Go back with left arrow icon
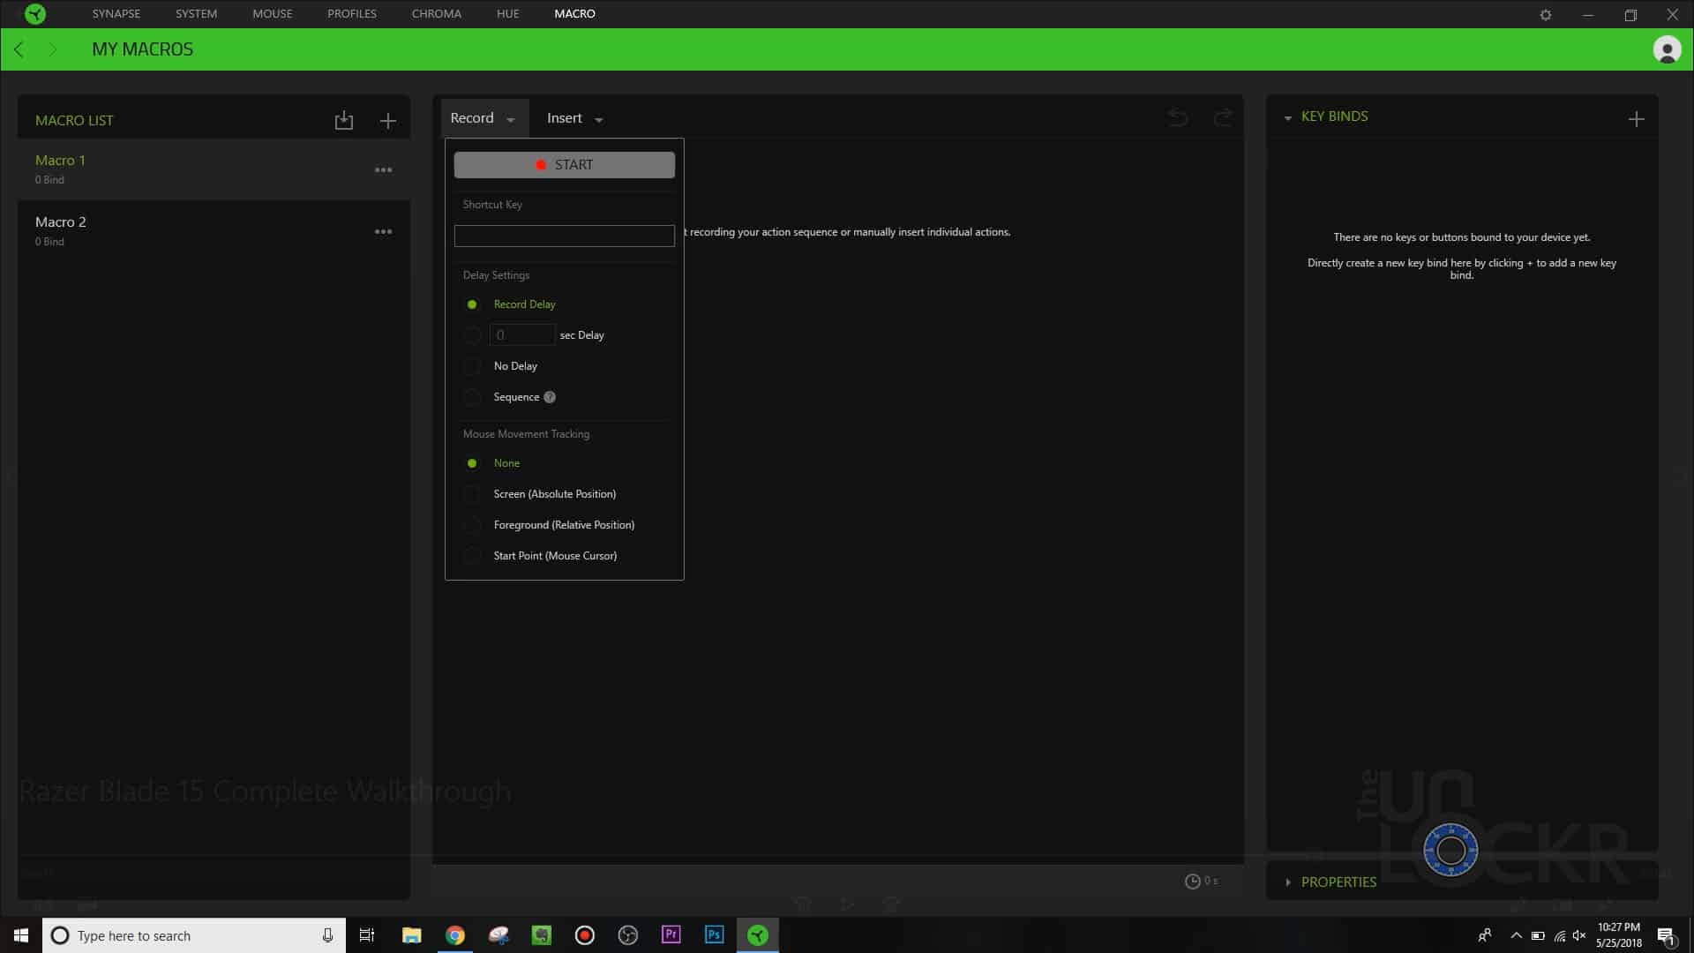1694x953 pixels. tap(19, 49)
